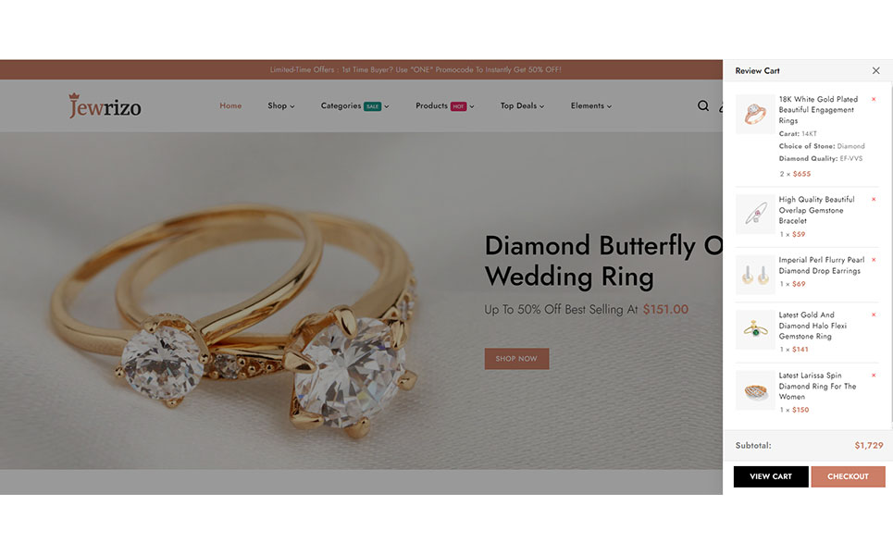893x555 pixels.
Task: Close the Review Cart panel
Action: pyautogui.click(x=875, y=70)
